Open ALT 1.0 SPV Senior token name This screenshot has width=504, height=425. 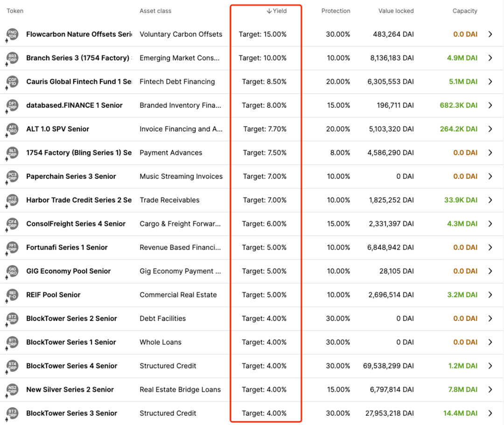[x=57, y=129]
